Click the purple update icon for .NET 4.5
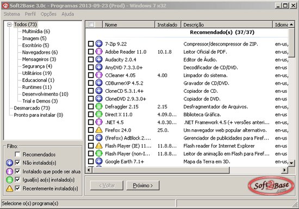This screenshot has width=299, height=209. [99, 122]
